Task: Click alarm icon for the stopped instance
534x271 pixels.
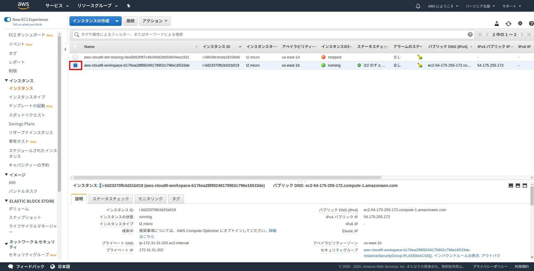Action: 420,57
